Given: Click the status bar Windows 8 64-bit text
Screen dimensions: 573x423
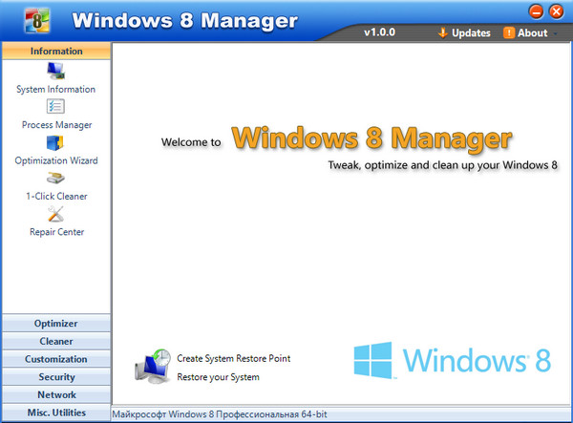Looking at the screenshot, I should (x=220, y=414).
